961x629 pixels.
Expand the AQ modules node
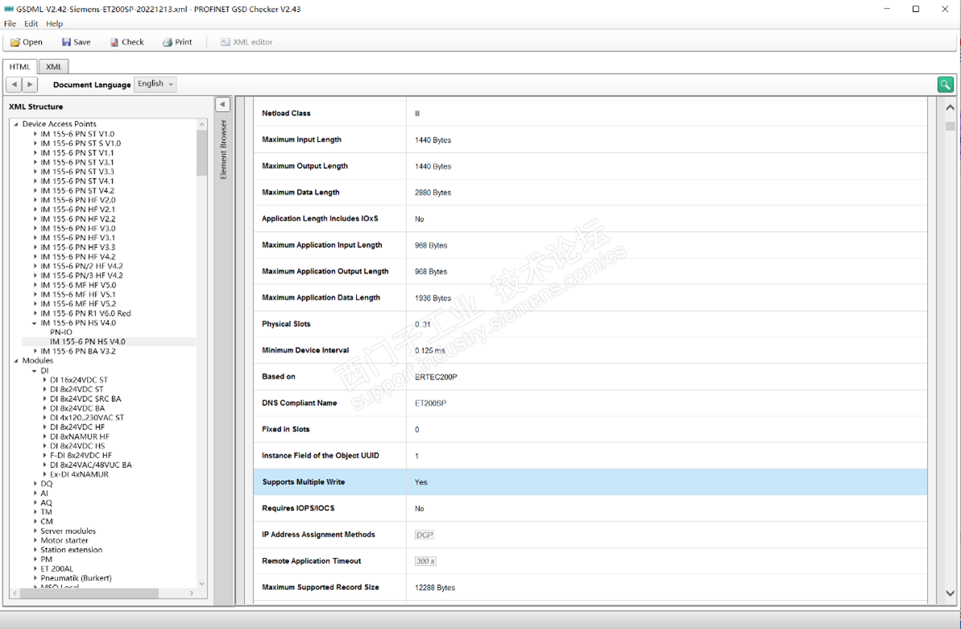click(35, 503)
